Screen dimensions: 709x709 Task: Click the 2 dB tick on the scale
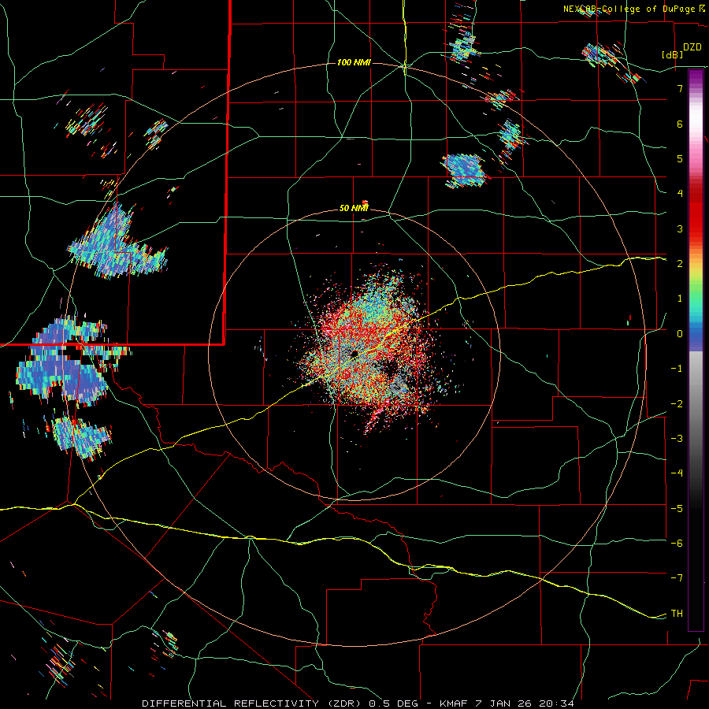coord(680,264)
